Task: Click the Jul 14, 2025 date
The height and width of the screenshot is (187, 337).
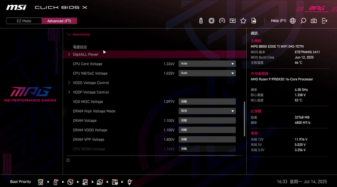Action: [x=315, y=182]
